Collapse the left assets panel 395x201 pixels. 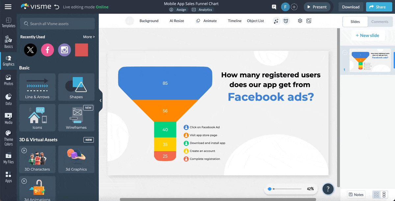[100, 101]
